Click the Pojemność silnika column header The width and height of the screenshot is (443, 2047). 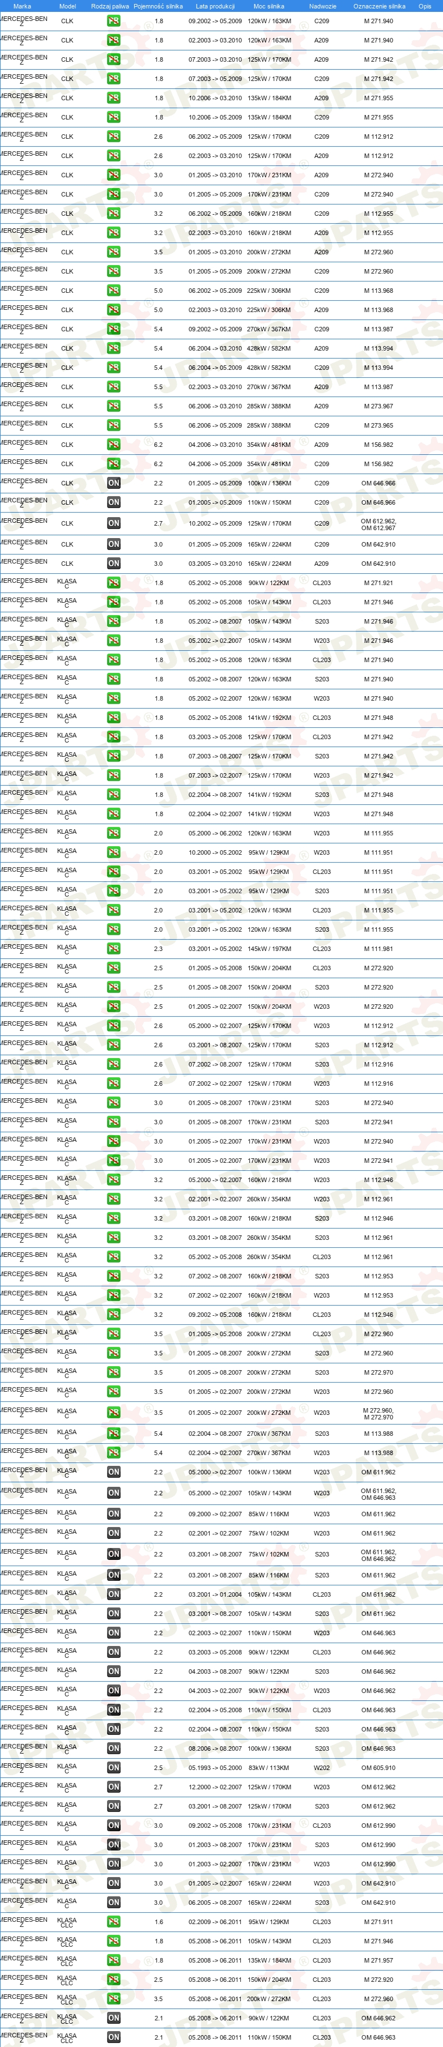click(158, 6)
